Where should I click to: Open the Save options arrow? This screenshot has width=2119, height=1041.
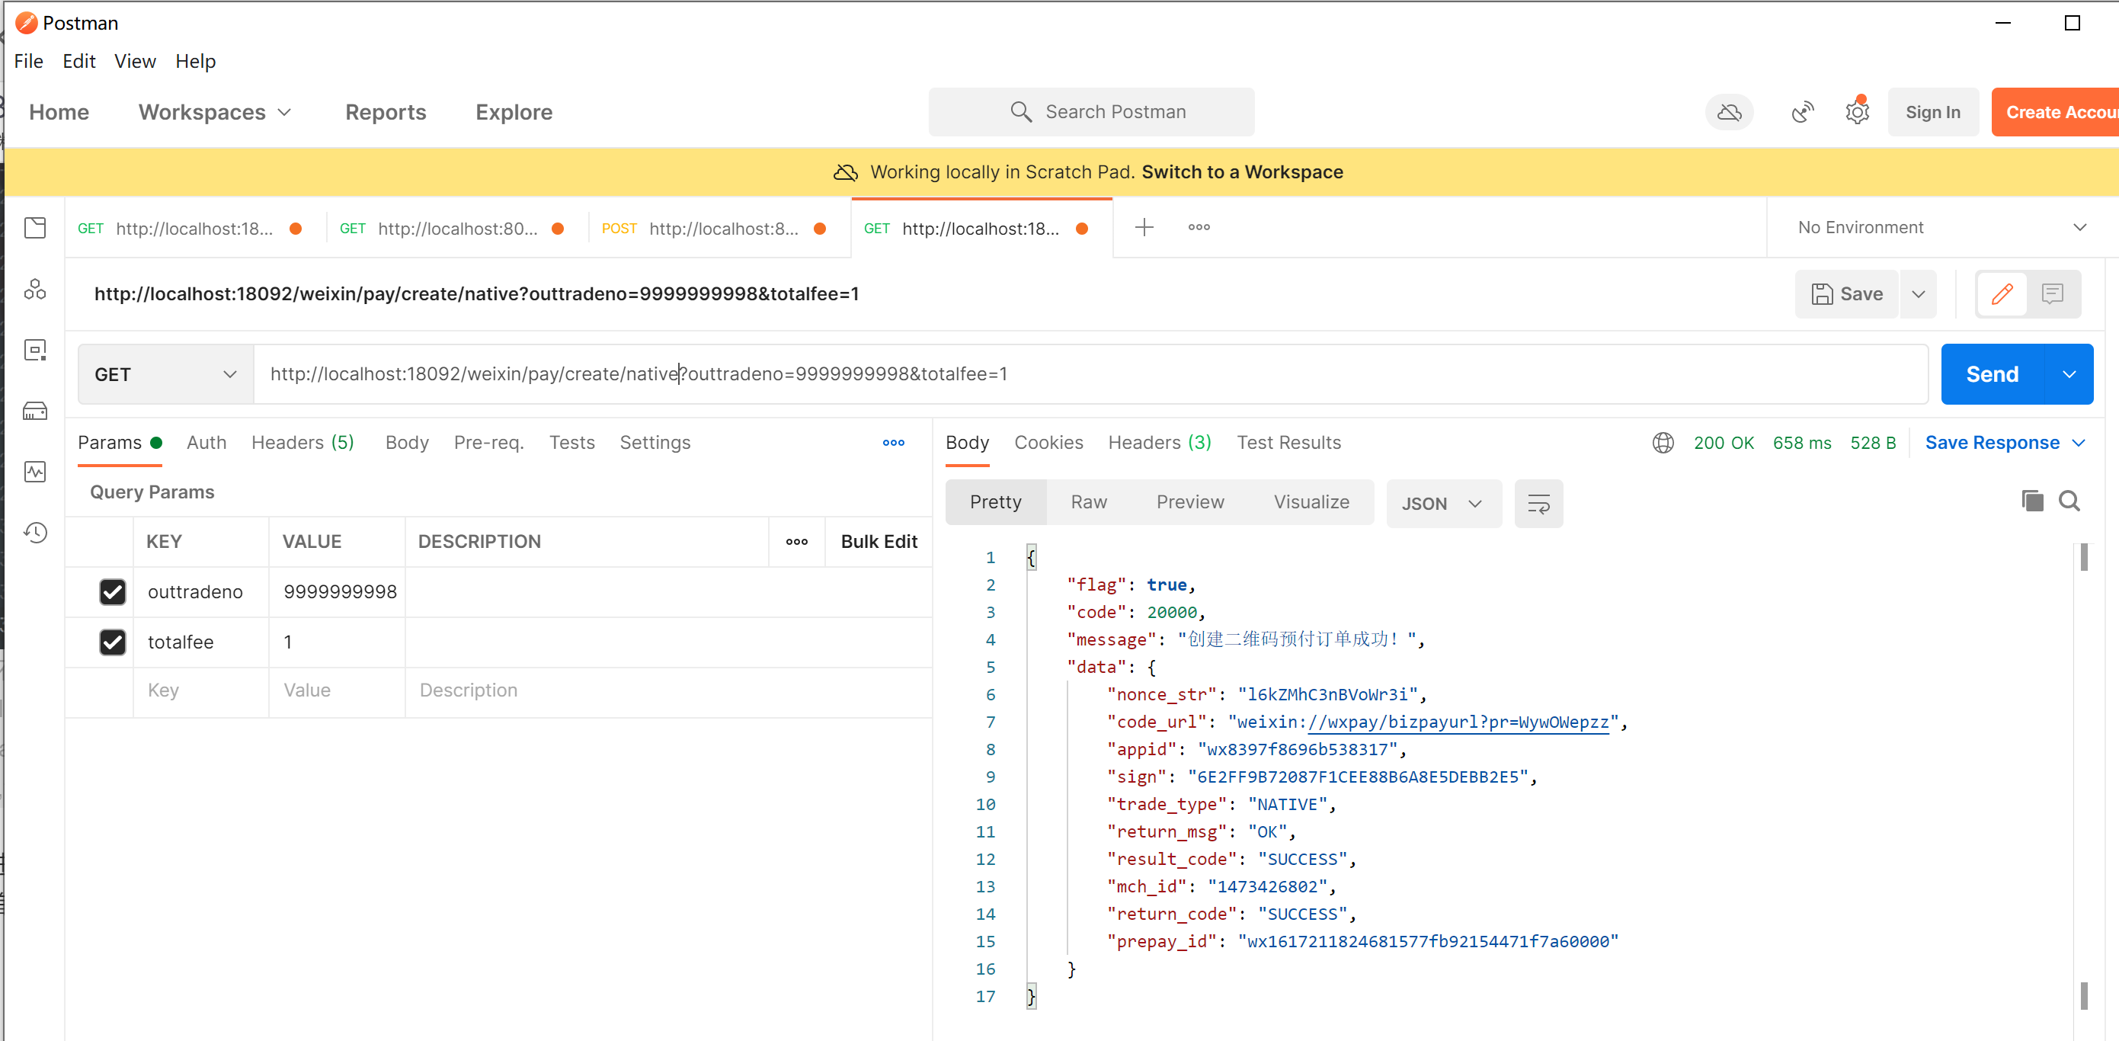coord(1918,294)
